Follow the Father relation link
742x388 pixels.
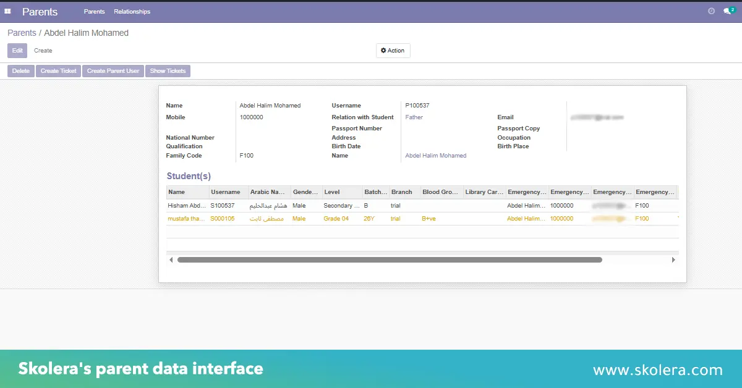pos(414,117)
